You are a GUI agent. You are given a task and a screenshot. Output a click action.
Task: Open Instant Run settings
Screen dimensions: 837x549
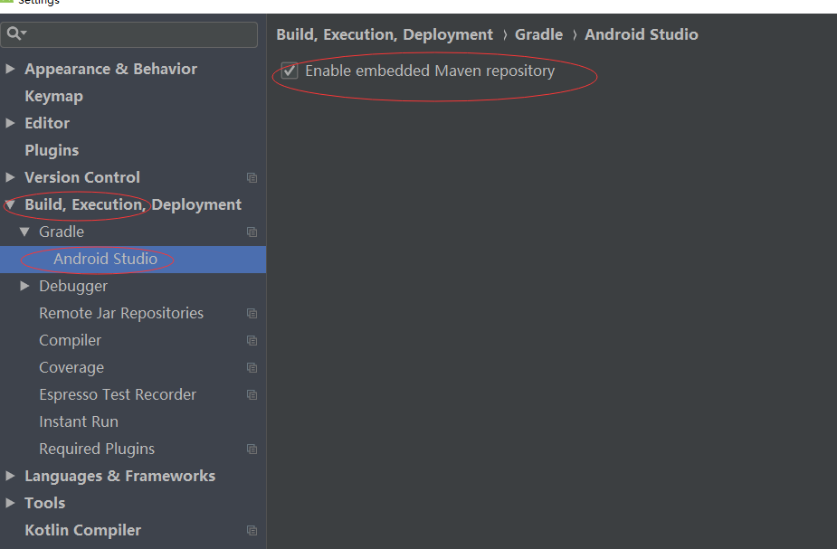click(79, 421)
